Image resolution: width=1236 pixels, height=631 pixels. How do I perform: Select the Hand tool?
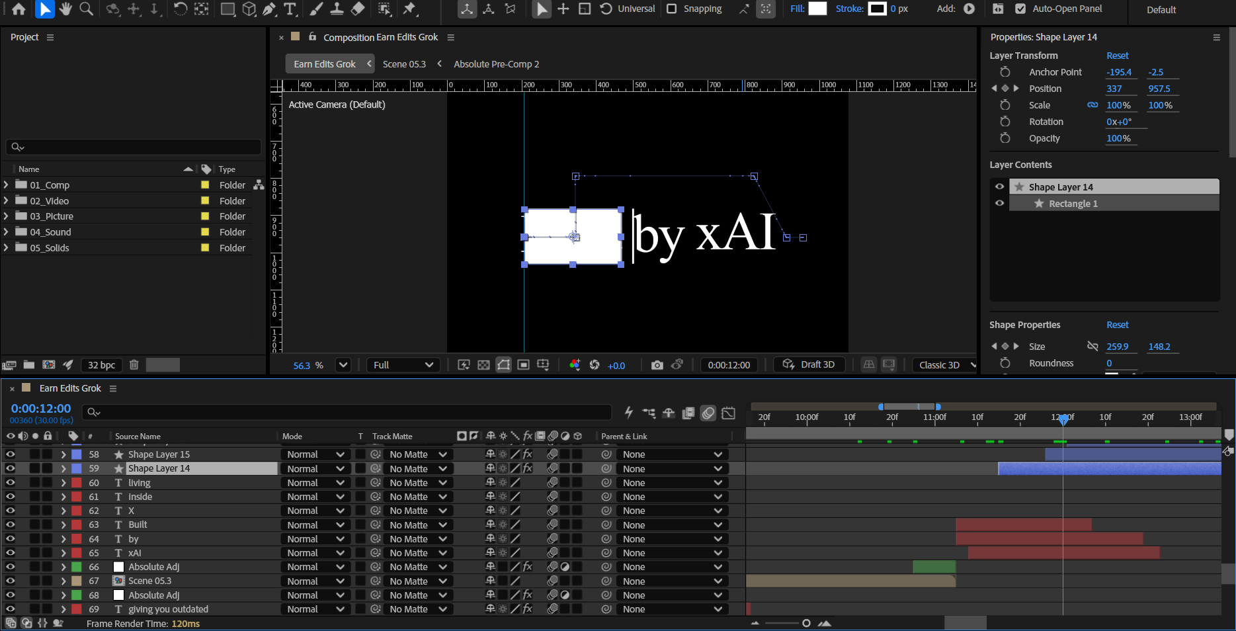point(65,9)
